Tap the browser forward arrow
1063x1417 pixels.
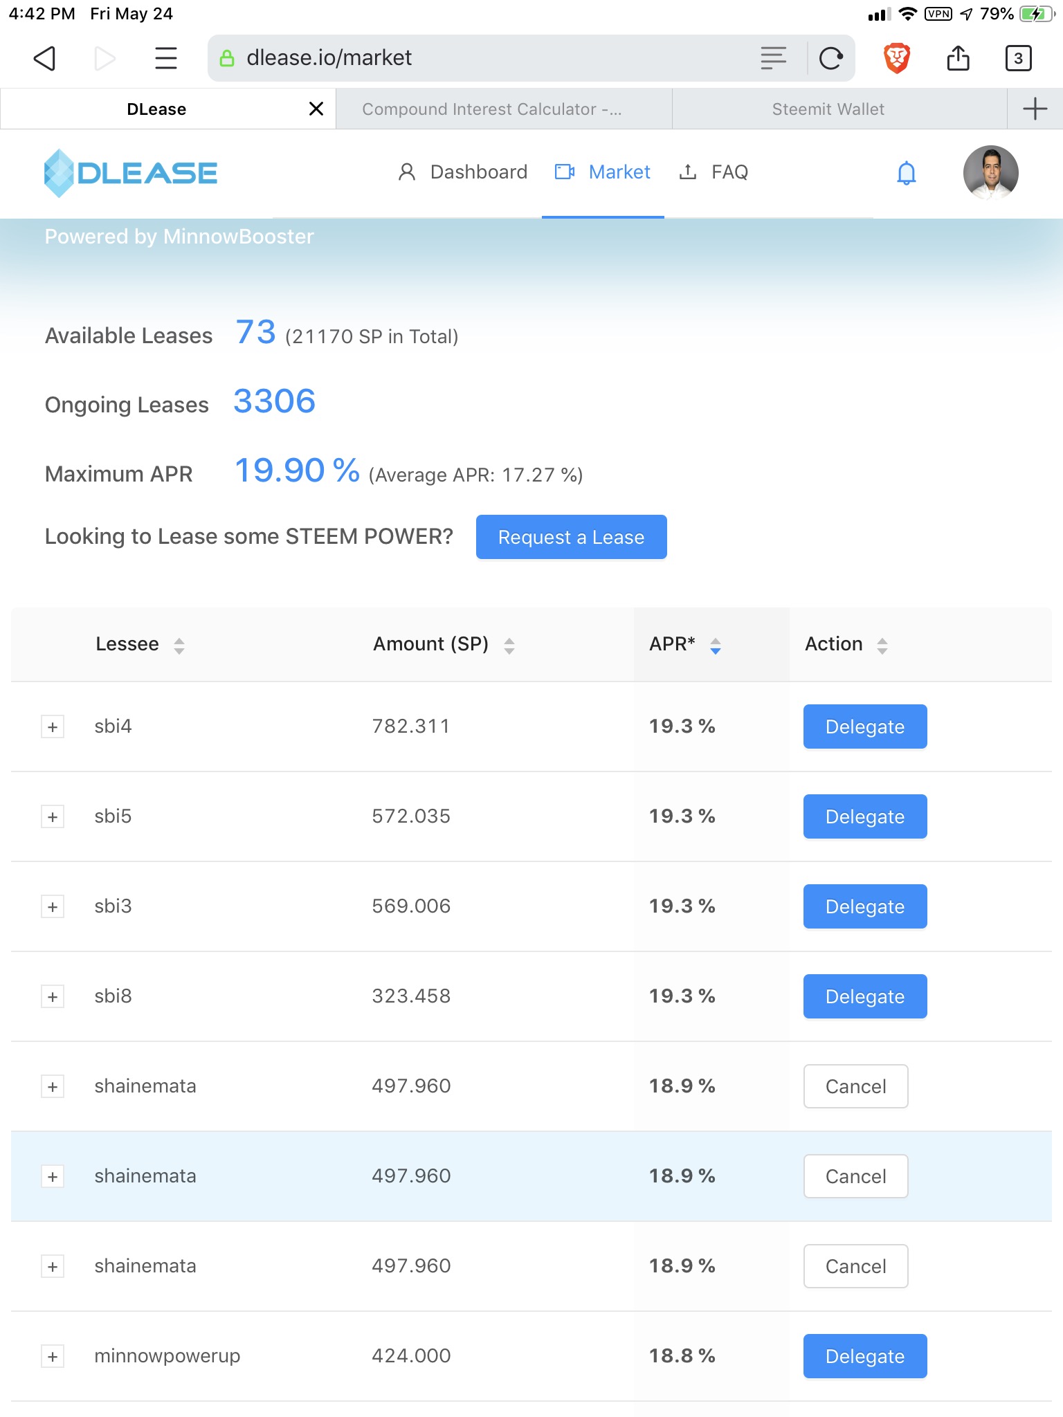(105, 58)
